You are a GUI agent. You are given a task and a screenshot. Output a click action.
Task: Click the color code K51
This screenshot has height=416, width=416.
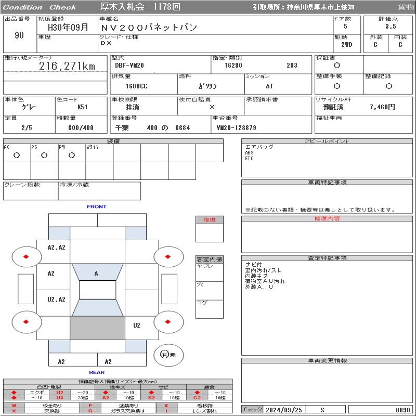[x=83, y=107]
